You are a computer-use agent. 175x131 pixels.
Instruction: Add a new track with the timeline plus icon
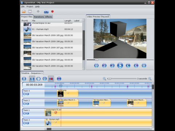[x=24, y=79]
